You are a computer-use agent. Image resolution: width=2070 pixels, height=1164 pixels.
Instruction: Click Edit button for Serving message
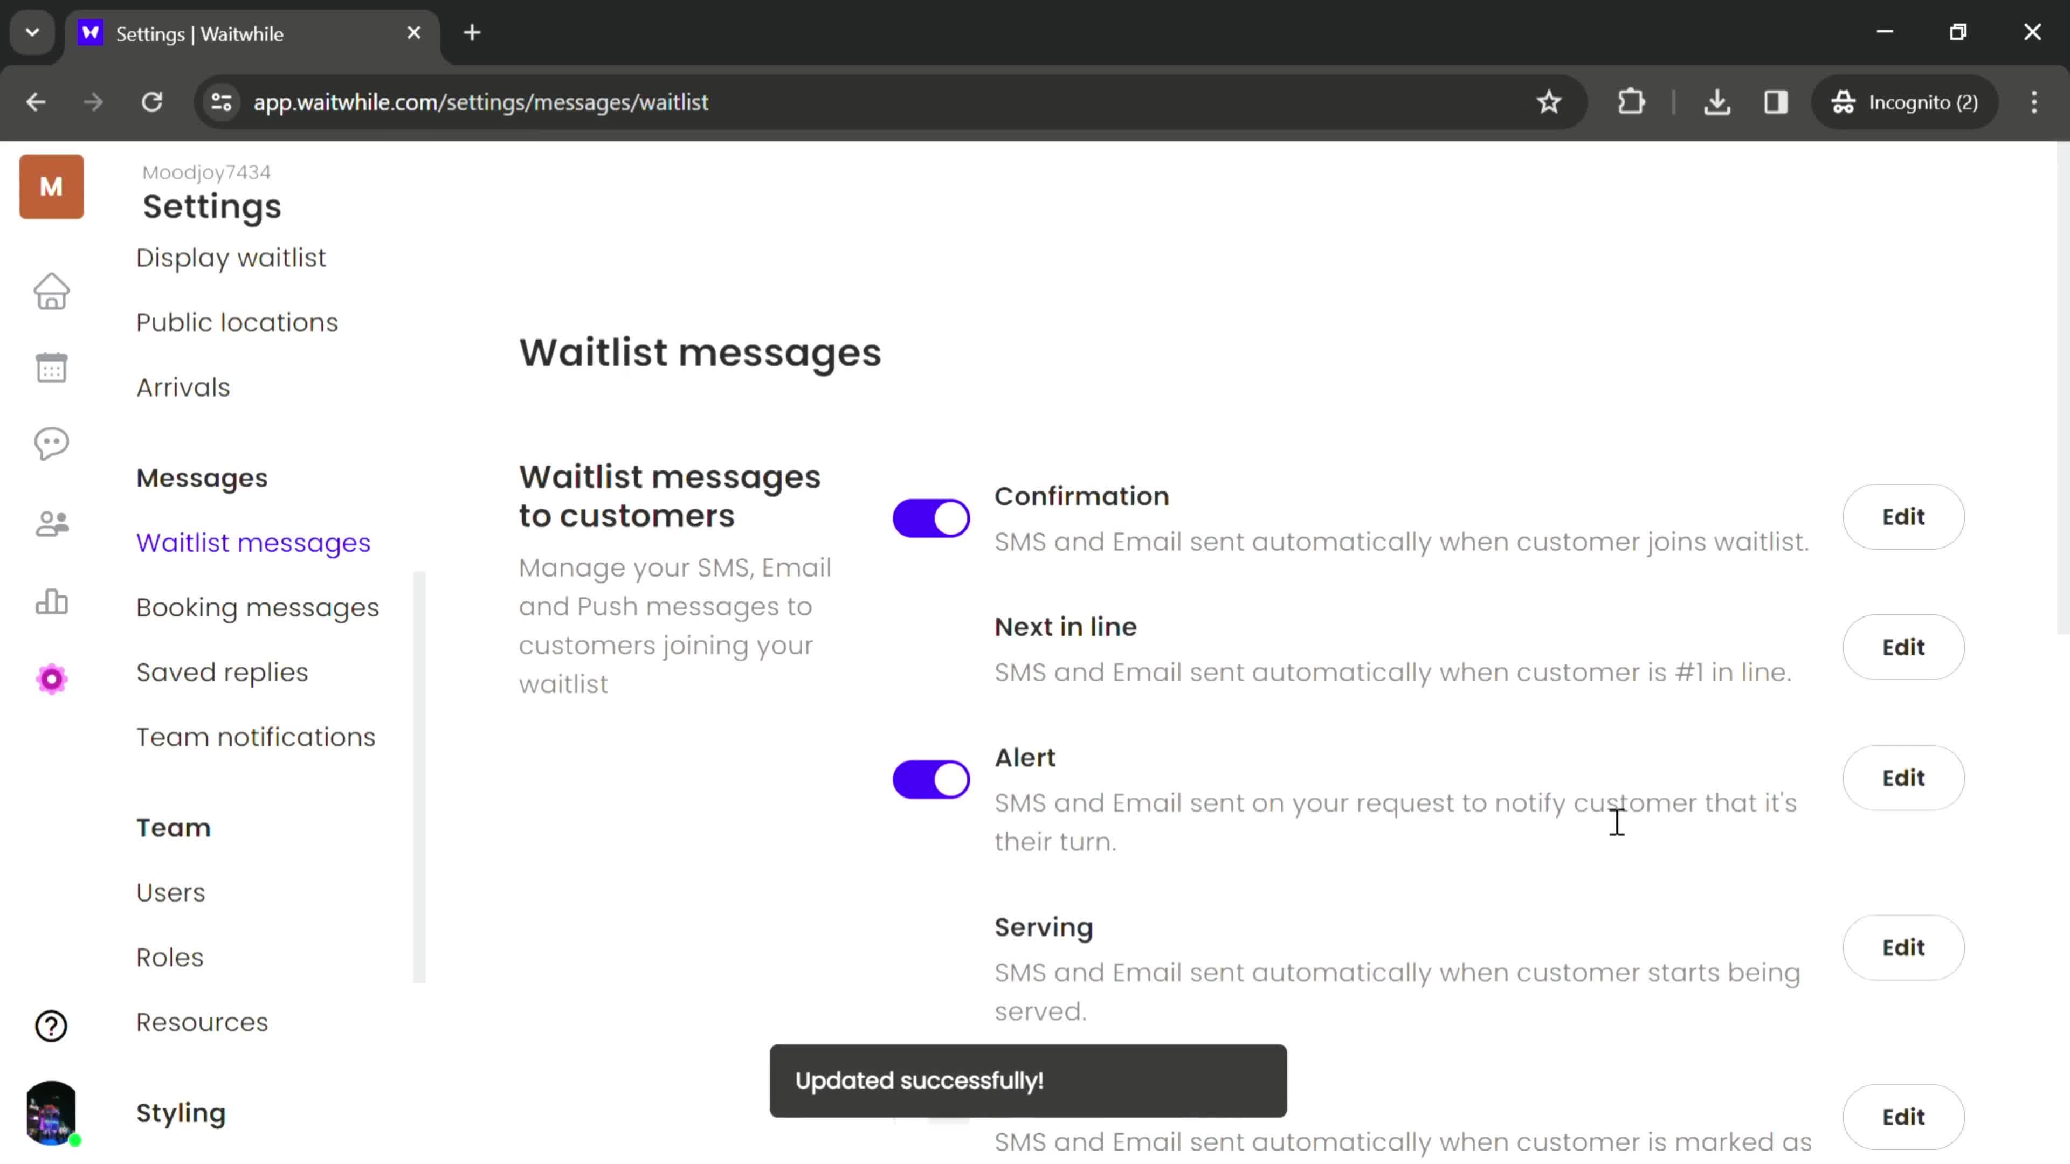coord(1903,946)
